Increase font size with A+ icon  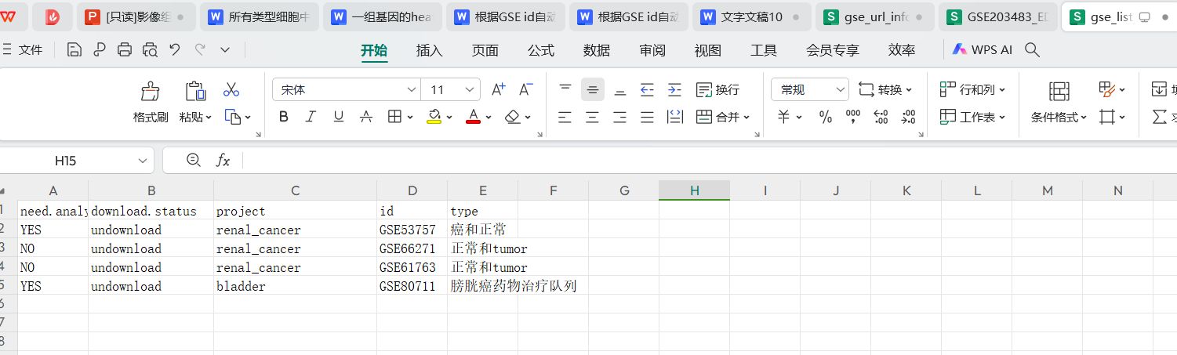[499, 89]
